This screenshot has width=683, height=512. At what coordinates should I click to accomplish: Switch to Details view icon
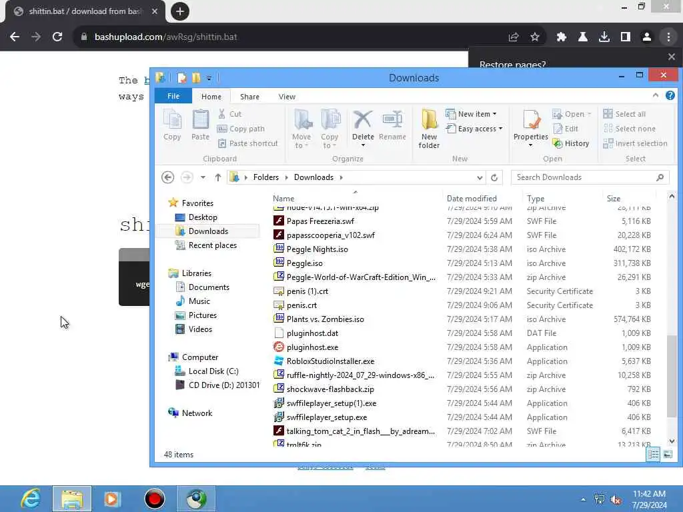(x=653, y=455)
